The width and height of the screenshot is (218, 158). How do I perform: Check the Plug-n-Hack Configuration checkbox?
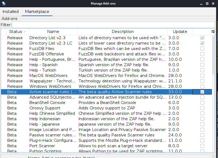point(202,140)
